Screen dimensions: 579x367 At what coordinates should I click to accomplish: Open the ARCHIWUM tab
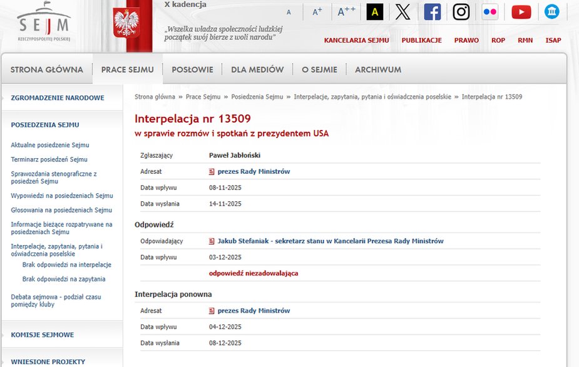tap(378, 69)
